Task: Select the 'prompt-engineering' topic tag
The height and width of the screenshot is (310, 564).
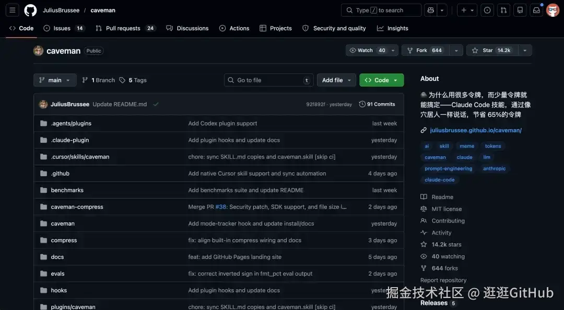Action: [448, 169]
